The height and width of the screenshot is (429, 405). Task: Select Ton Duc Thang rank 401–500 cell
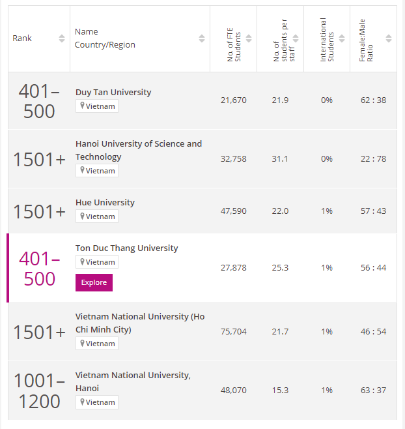click(x=39, y=269)
